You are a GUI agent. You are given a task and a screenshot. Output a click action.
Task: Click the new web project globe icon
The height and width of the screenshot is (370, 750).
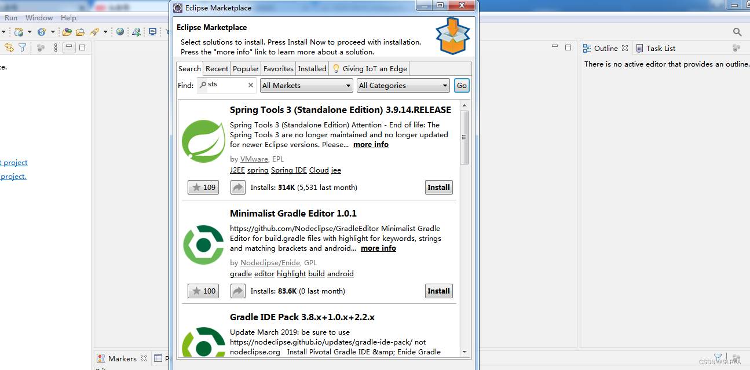[x=19, y=32]
